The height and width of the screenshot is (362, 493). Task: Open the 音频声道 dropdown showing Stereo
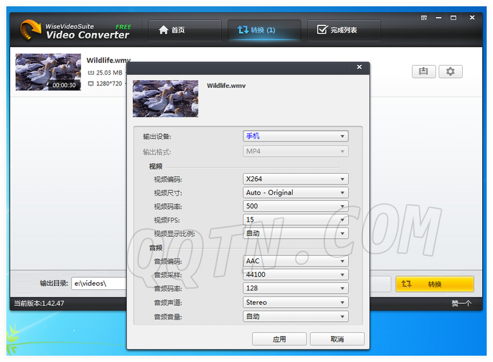coord(295,303)
